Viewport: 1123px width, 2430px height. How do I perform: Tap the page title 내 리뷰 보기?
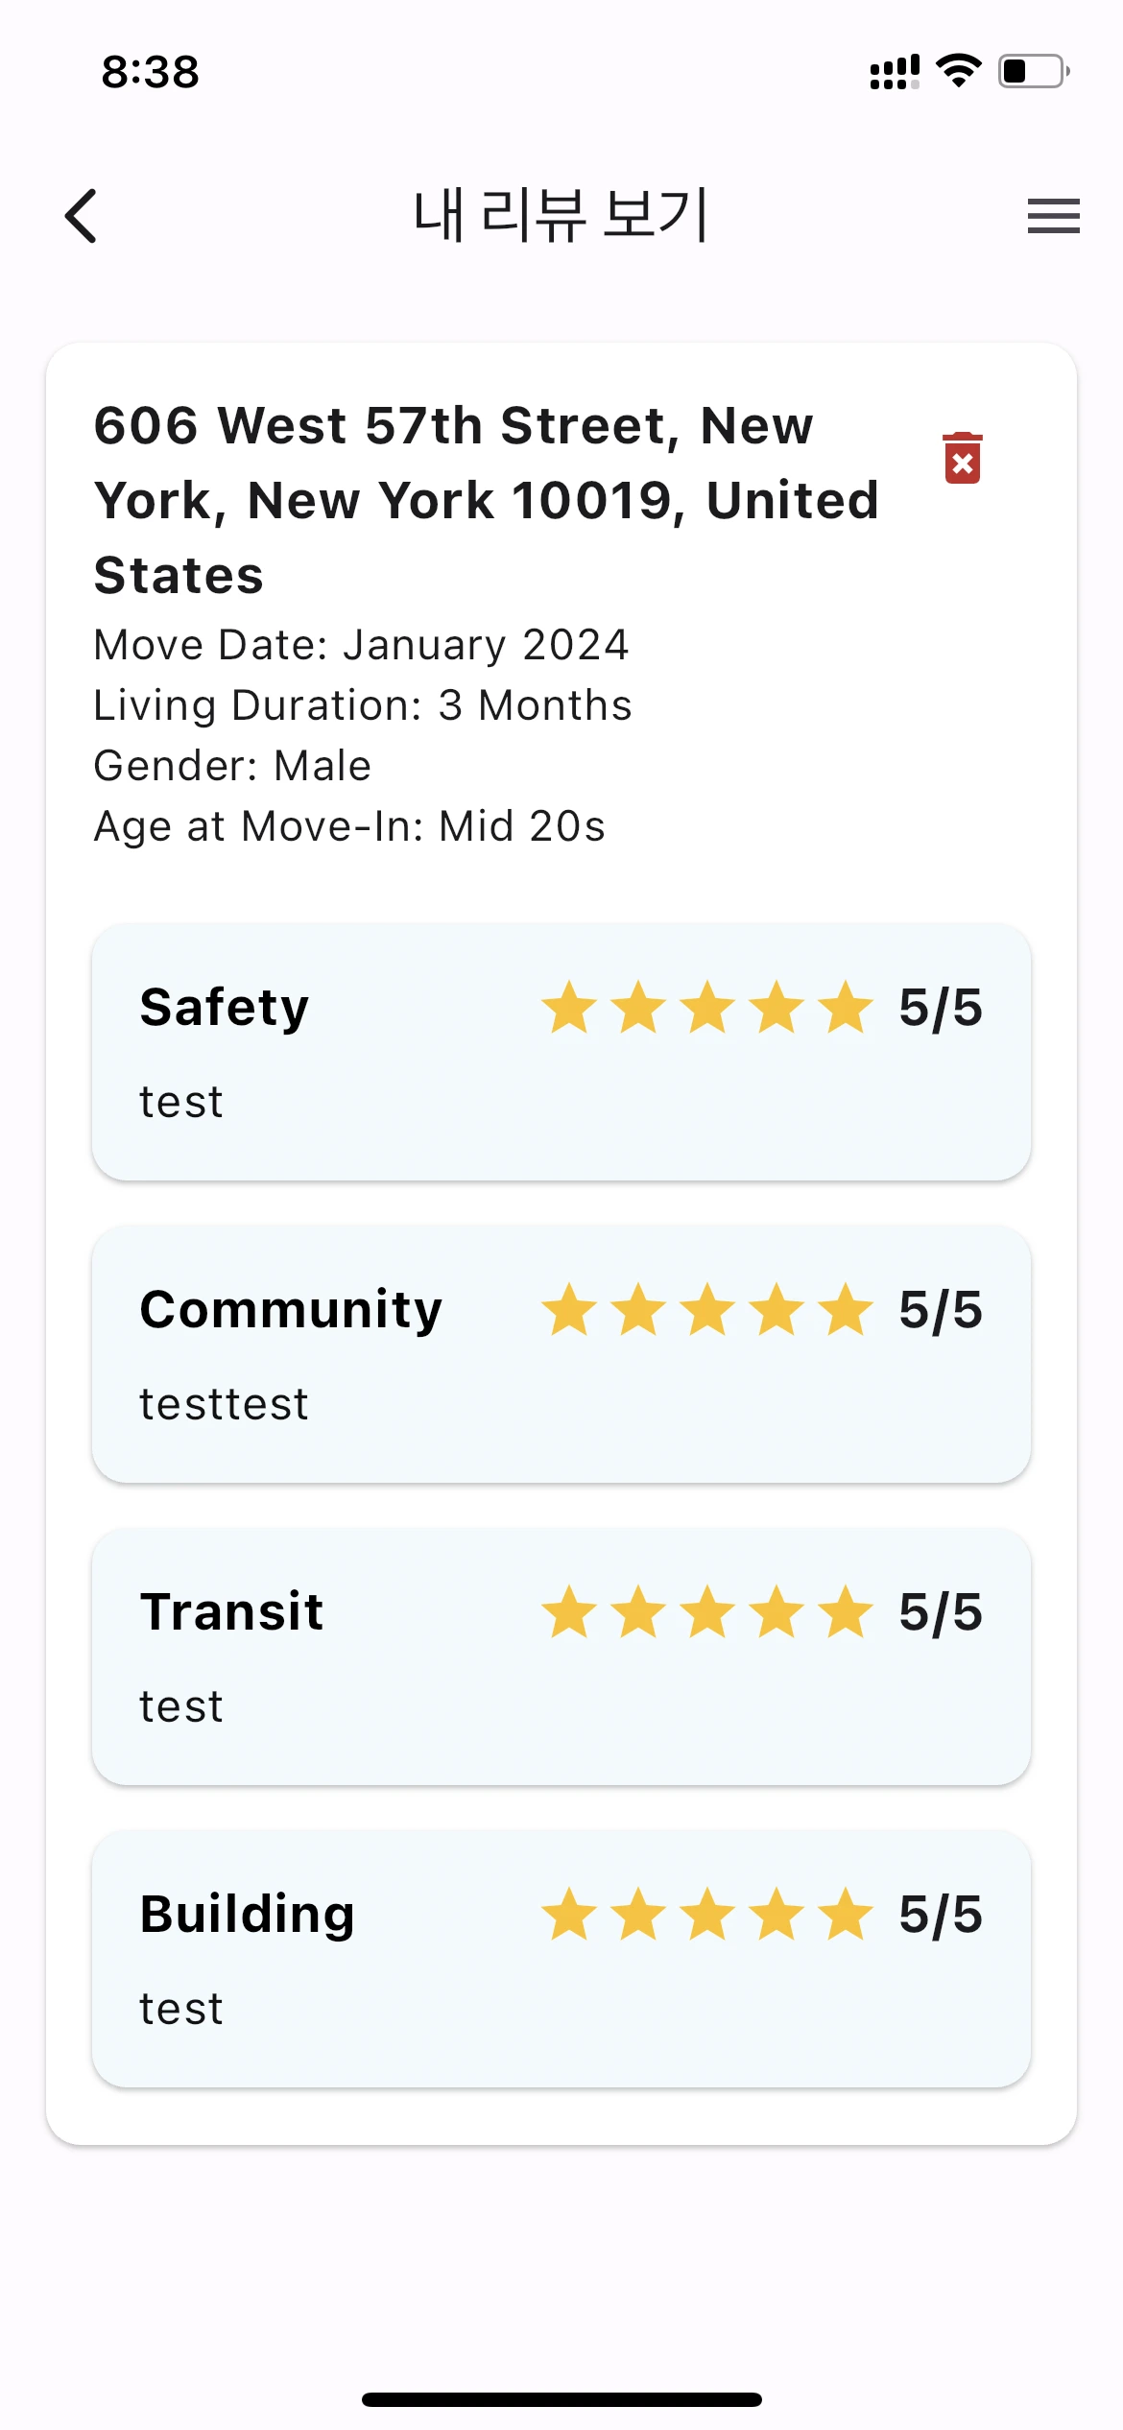[x=561, y=215]
